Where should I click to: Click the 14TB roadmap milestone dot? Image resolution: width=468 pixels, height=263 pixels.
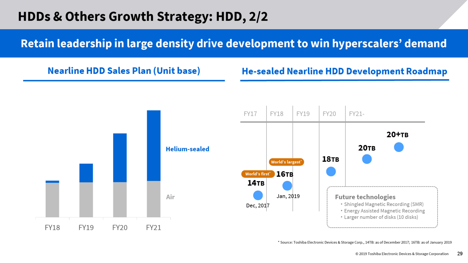(x=258, y=195)
